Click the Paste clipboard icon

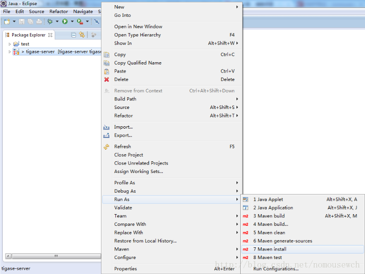click(x=107, y=71)
